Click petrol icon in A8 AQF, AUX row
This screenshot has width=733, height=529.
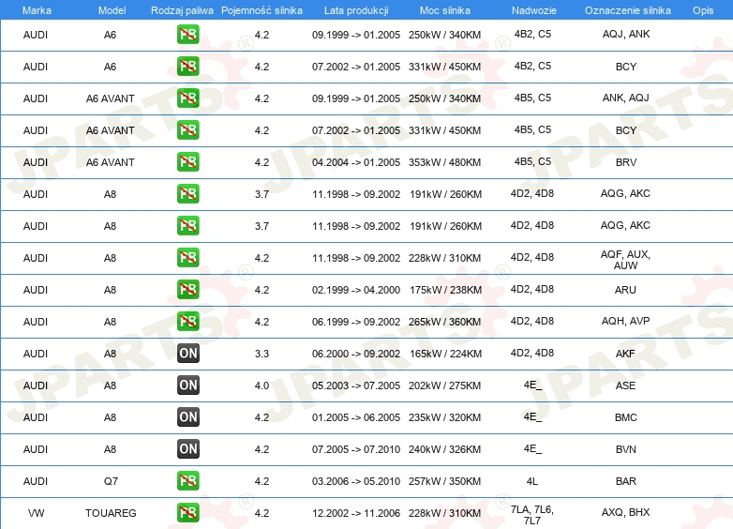pyautogui.click(x=187, y=258)
